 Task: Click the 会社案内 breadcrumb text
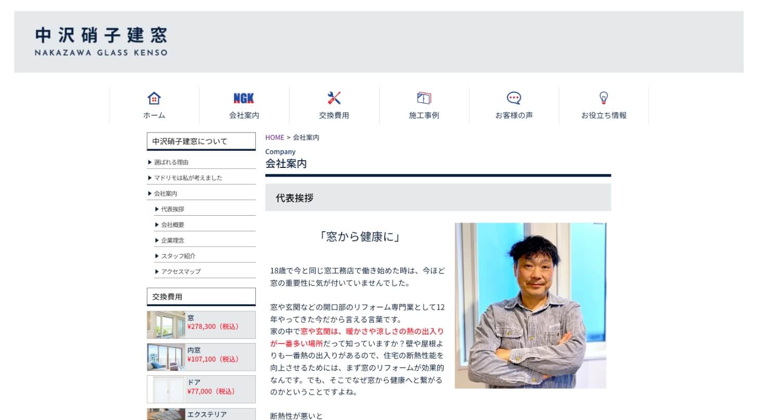click(x=306, y=137)
